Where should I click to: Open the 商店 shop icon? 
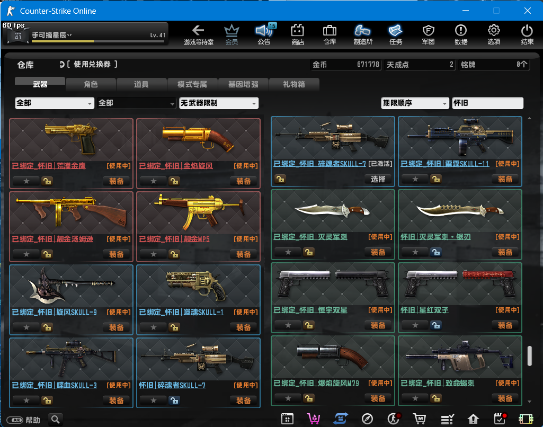[x=298, y=34]
